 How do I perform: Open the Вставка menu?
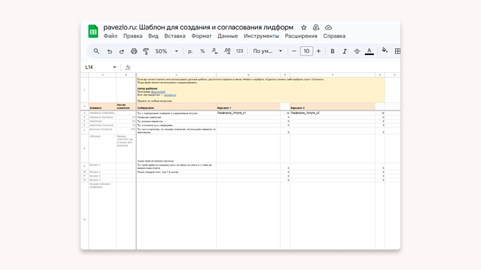point(175,36)
